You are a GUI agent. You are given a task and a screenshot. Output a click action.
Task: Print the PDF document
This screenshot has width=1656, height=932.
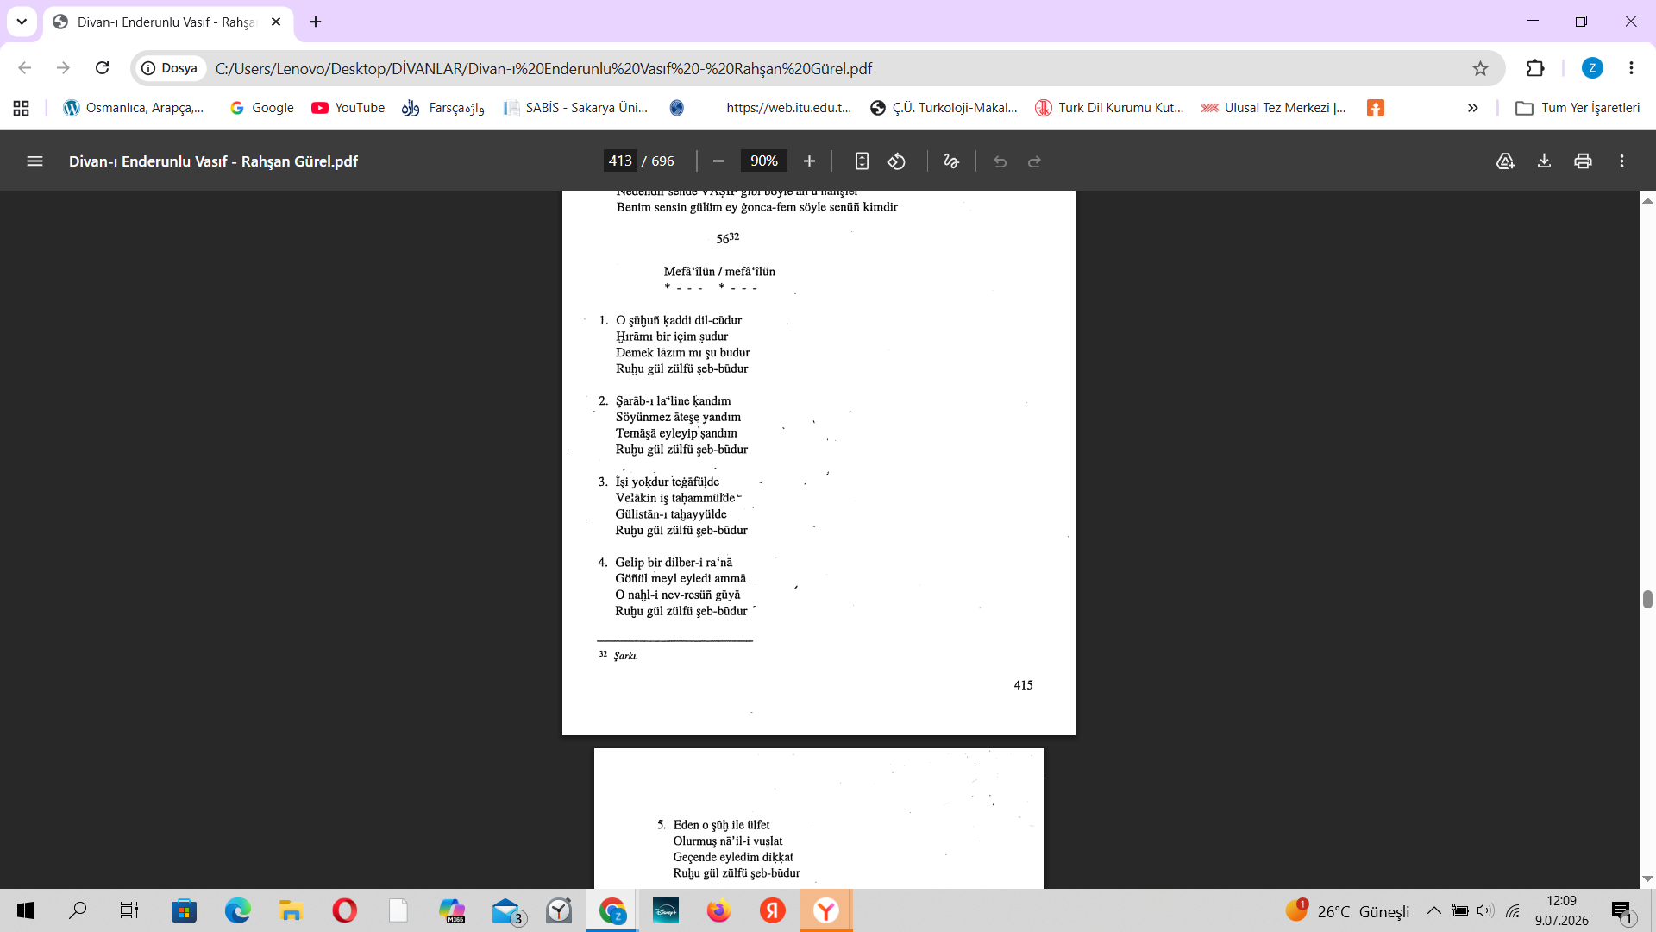pos(1583,161)
